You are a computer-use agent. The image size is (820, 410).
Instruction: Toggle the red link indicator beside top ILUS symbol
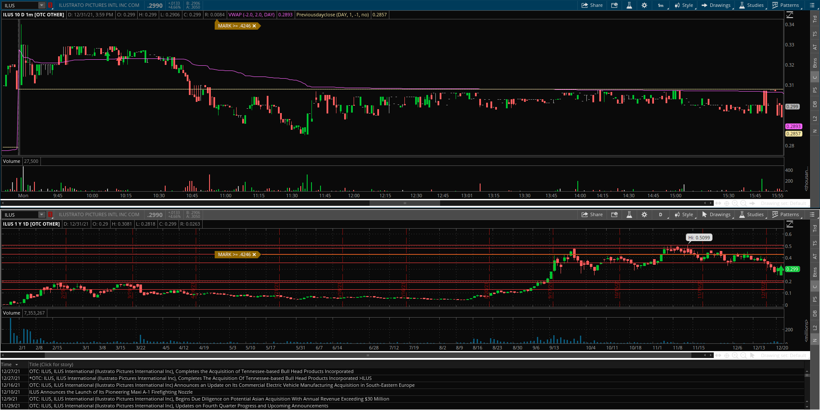click(50, 6)
